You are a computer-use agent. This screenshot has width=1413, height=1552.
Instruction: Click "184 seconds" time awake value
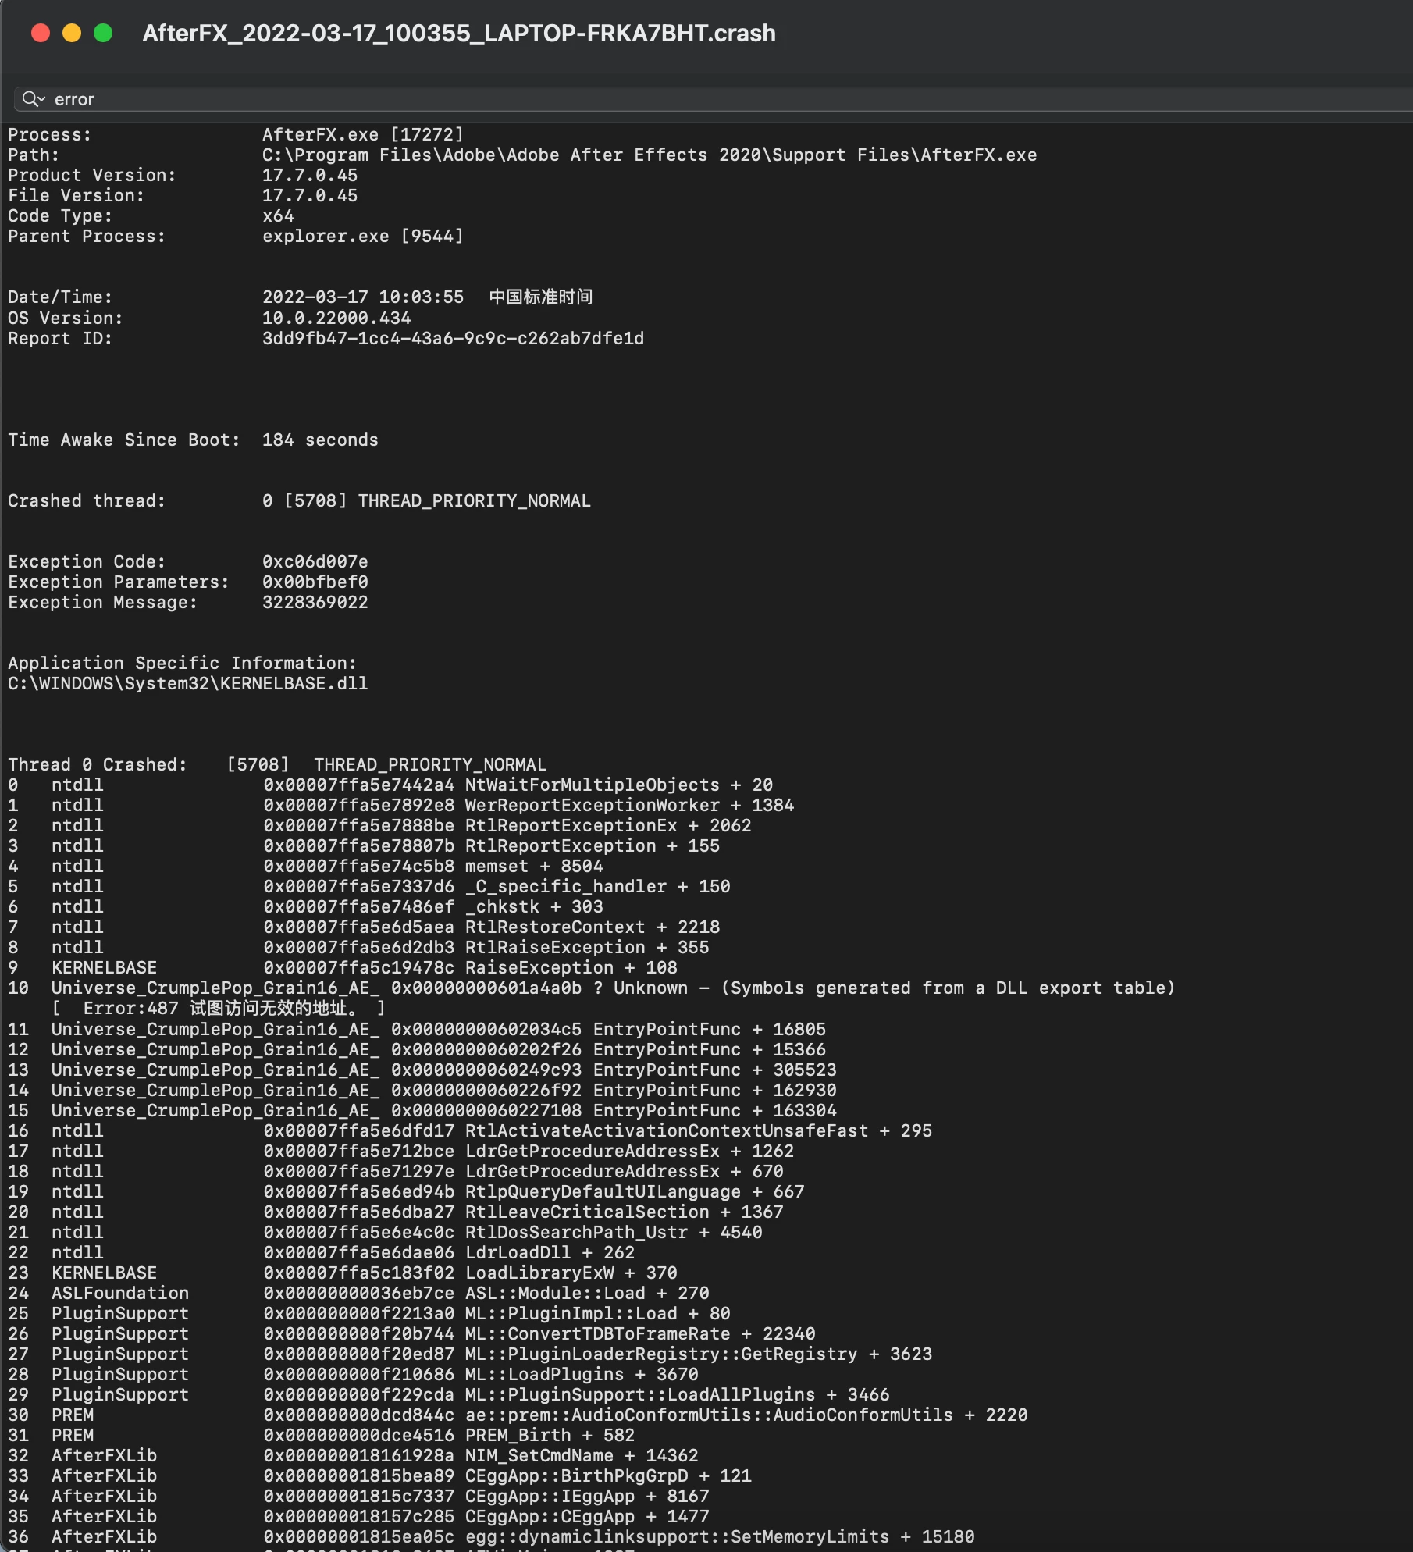pos(320,440)
